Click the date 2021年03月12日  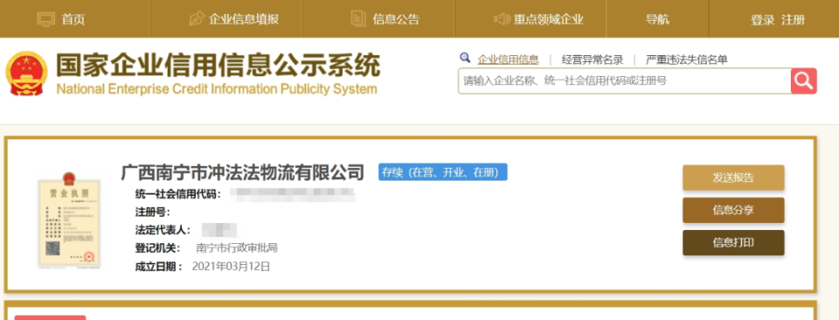pos(231,267)
